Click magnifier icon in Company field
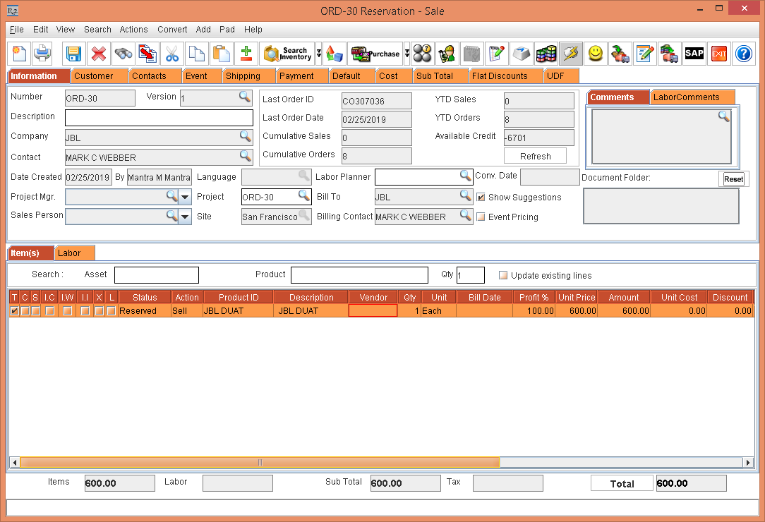Screen dimensions: 765x522 pos(246,135)
